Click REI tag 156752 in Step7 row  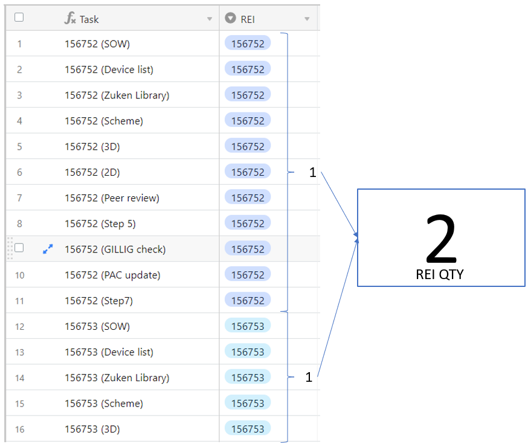click(248, 300)
